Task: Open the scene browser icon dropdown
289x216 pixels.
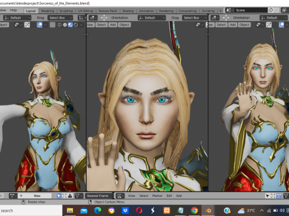Action: pyautogui.click(x=229, y=10)
